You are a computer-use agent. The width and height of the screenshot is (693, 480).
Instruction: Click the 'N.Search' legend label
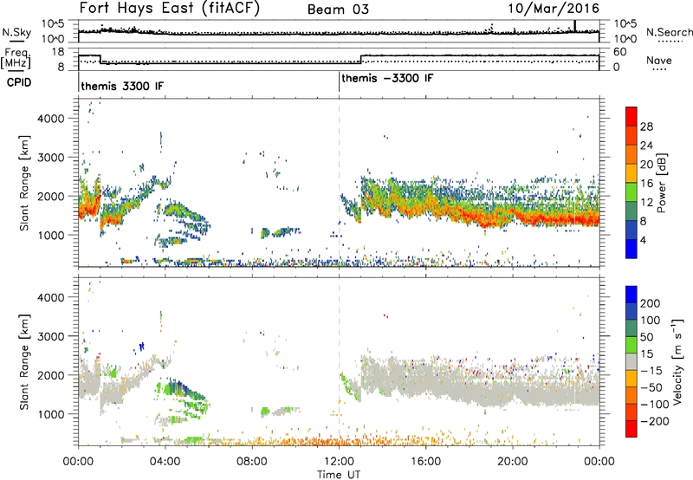[669, 32]
